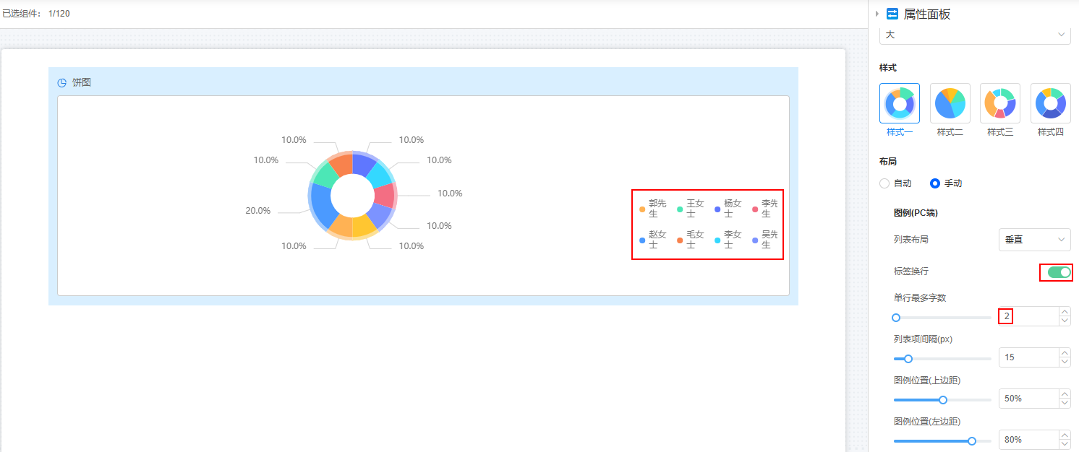1079x452 pixels.
Task: Click the 图例(PC端) heading
Action: [916, 212]
